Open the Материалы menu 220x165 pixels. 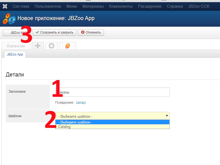[93, 6]
